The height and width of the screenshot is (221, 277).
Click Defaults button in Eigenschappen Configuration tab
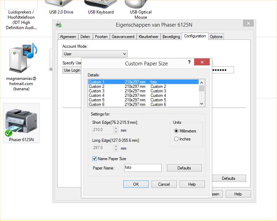click(229, 178)
